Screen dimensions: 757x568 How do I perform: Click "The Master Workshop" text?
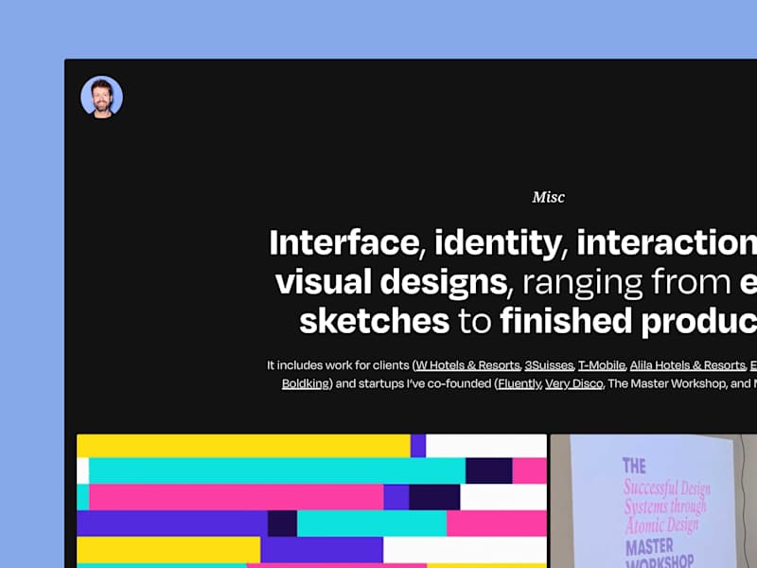[x=667, y=383]
